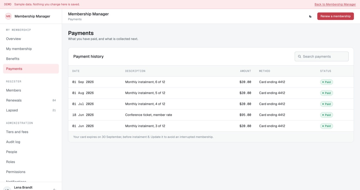Focus the Search payments field
360x190 pixels.
point(321,57)
